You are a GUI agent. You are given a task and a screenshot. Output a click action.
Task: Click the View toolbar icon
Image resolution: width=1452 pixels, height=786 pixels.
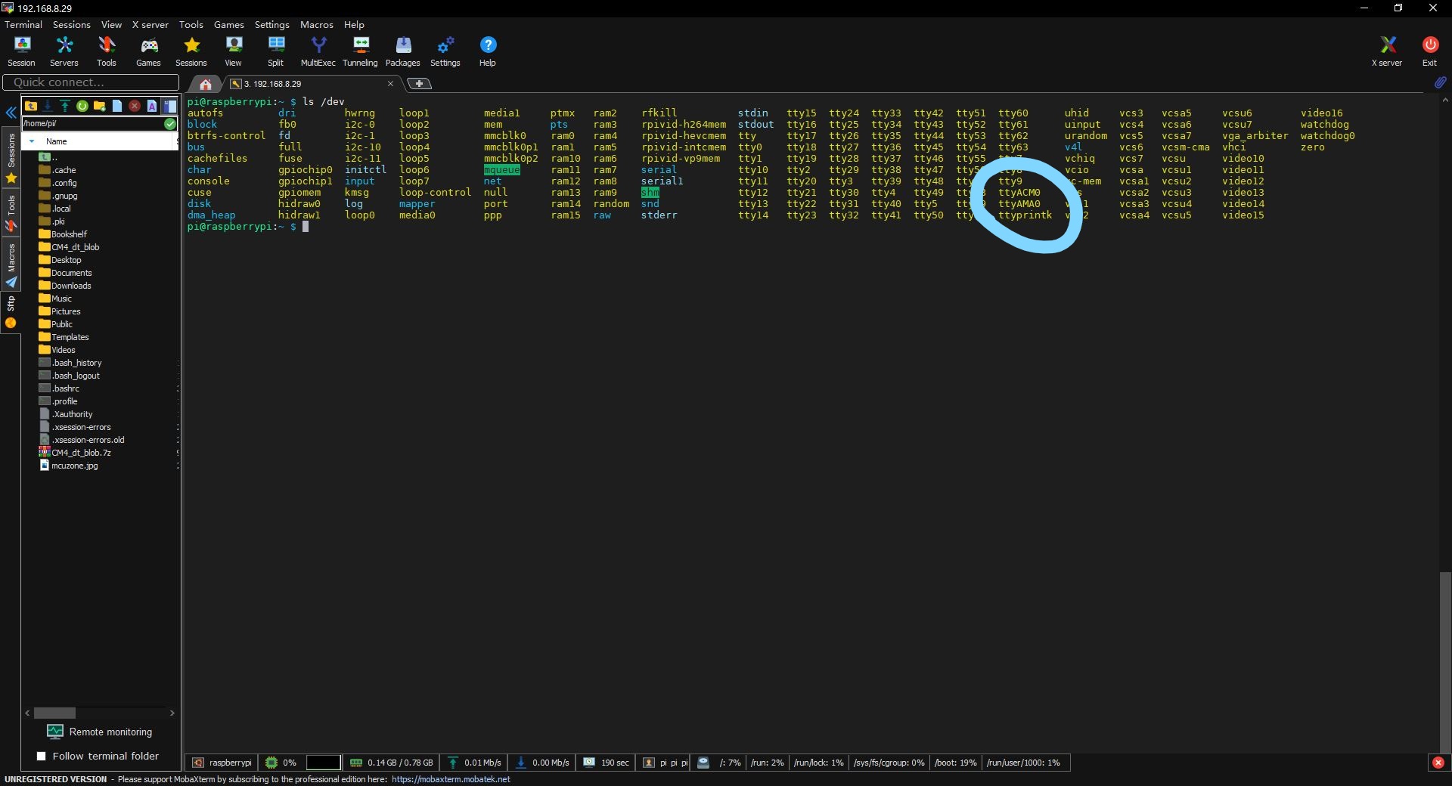click(234, 51)
